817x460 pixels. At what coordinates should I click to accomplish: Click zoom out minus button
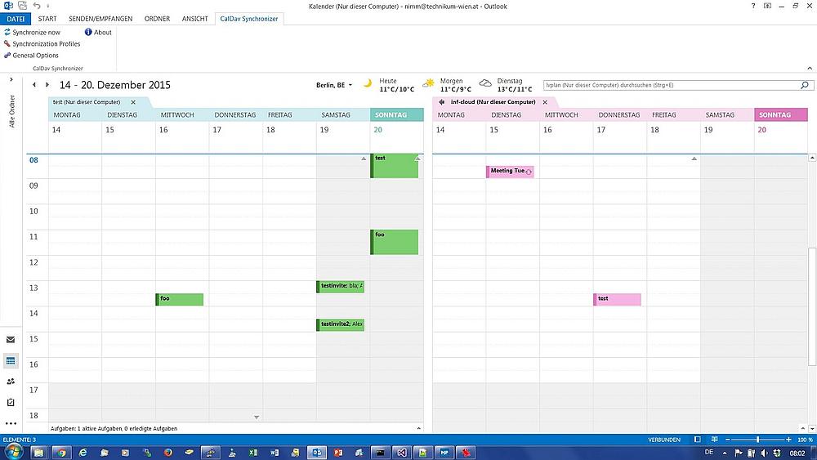tap(727, 440)
